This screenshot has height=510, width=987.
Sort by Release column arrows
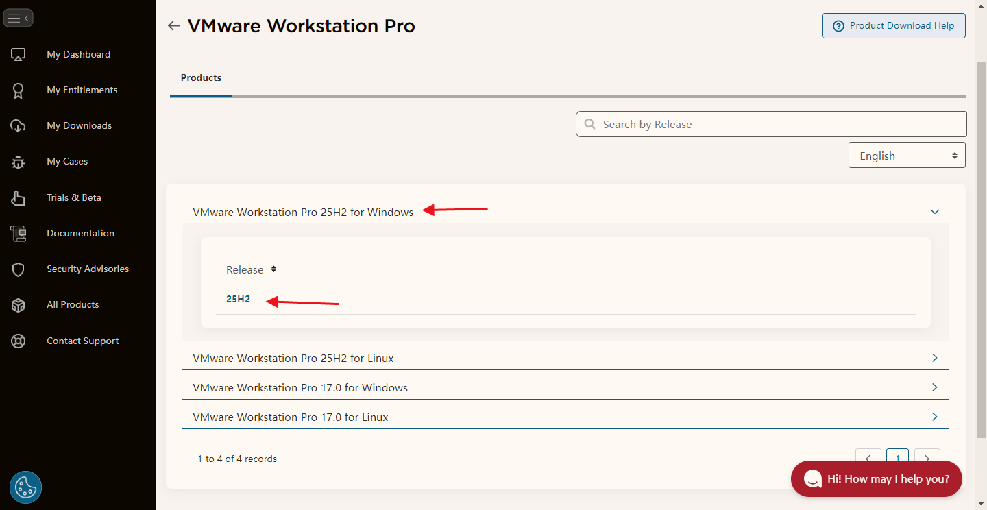click(x=273, y=269)
